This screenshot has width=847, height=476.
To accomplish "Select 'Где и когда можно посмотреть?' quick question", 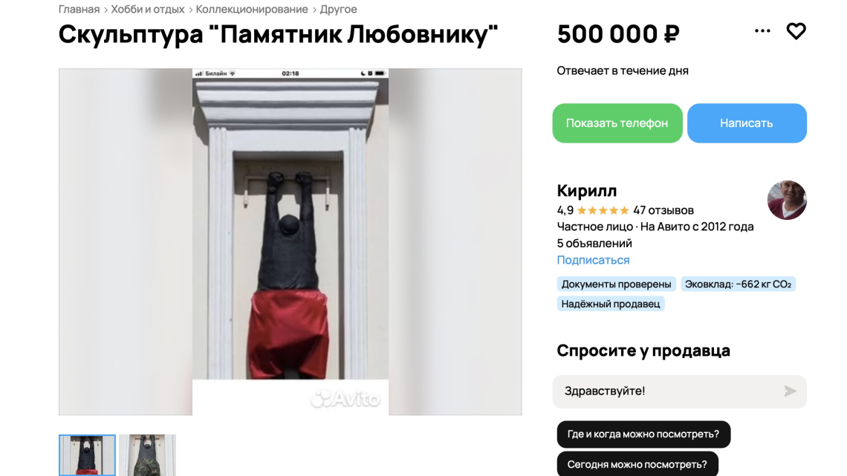I will [x=643, y=434].
